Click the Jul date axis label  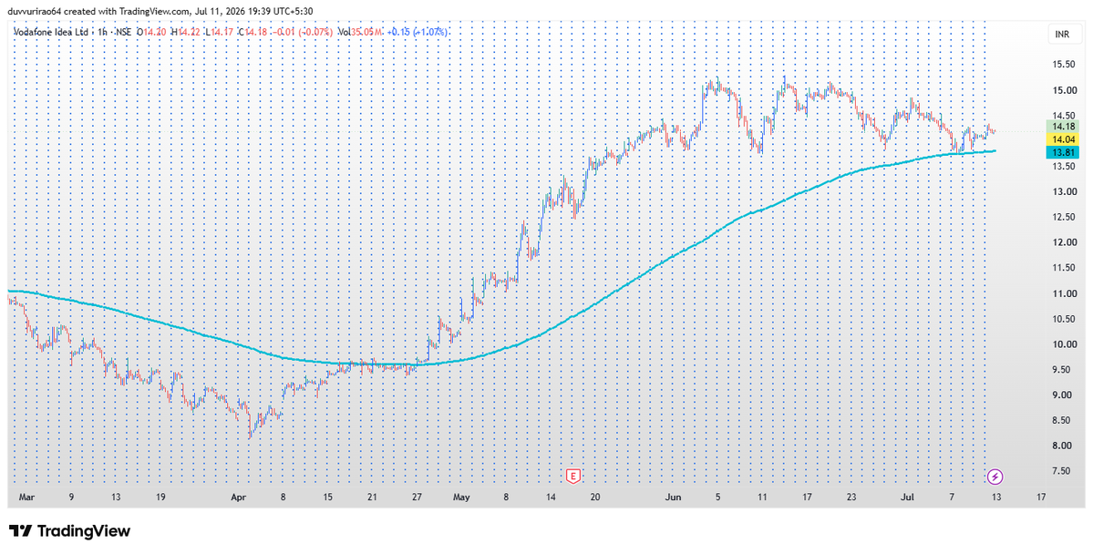point(907,498)
